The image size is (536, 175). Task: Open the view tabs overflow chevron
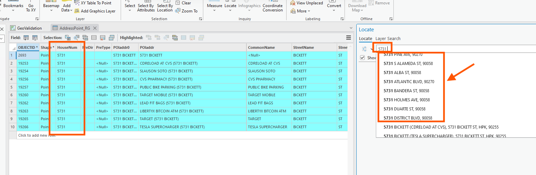351,28
